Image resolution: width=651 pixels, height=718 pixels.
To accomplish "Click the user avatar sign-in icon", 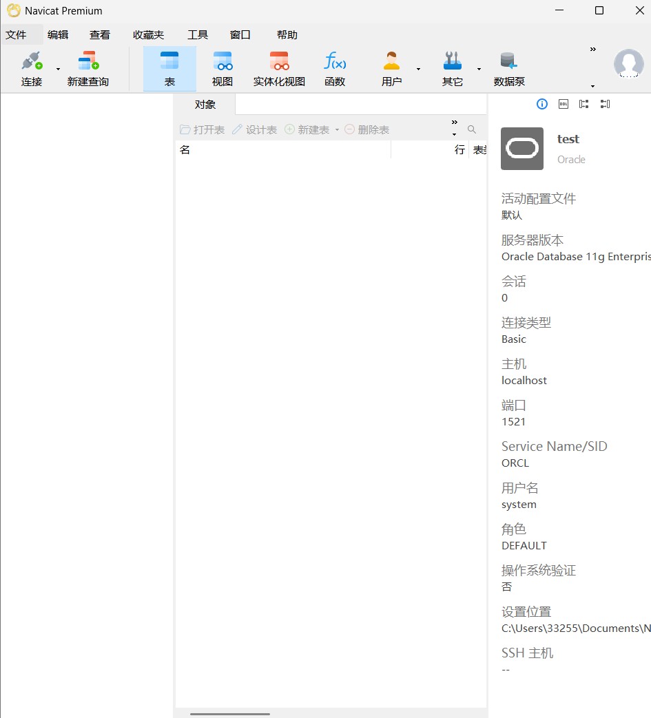I will tap(628, 63).
